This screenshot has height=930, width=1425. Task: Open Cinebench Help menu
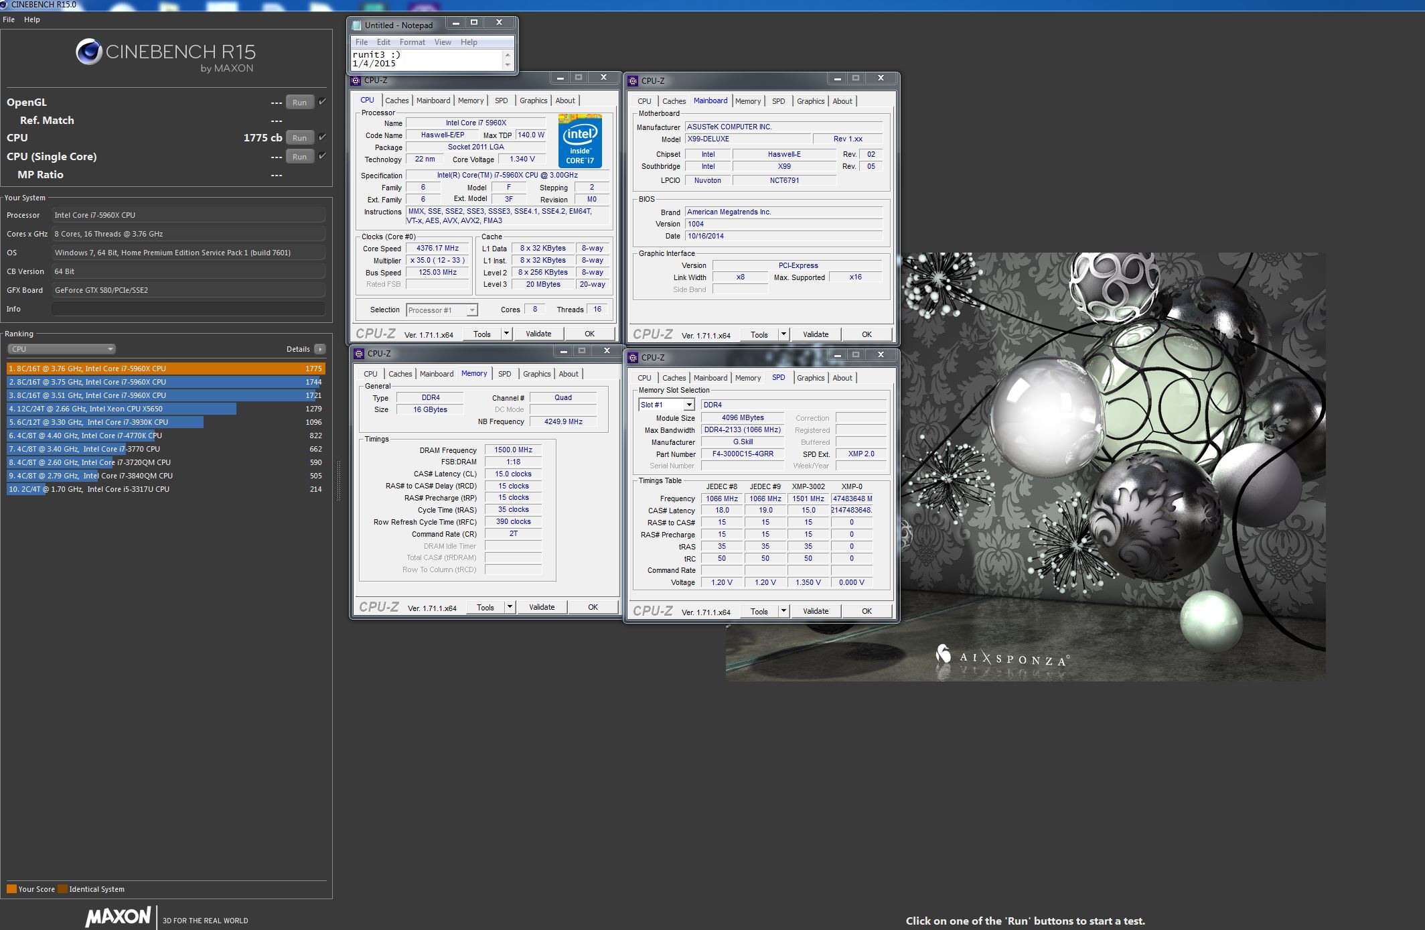pos(32,19)
